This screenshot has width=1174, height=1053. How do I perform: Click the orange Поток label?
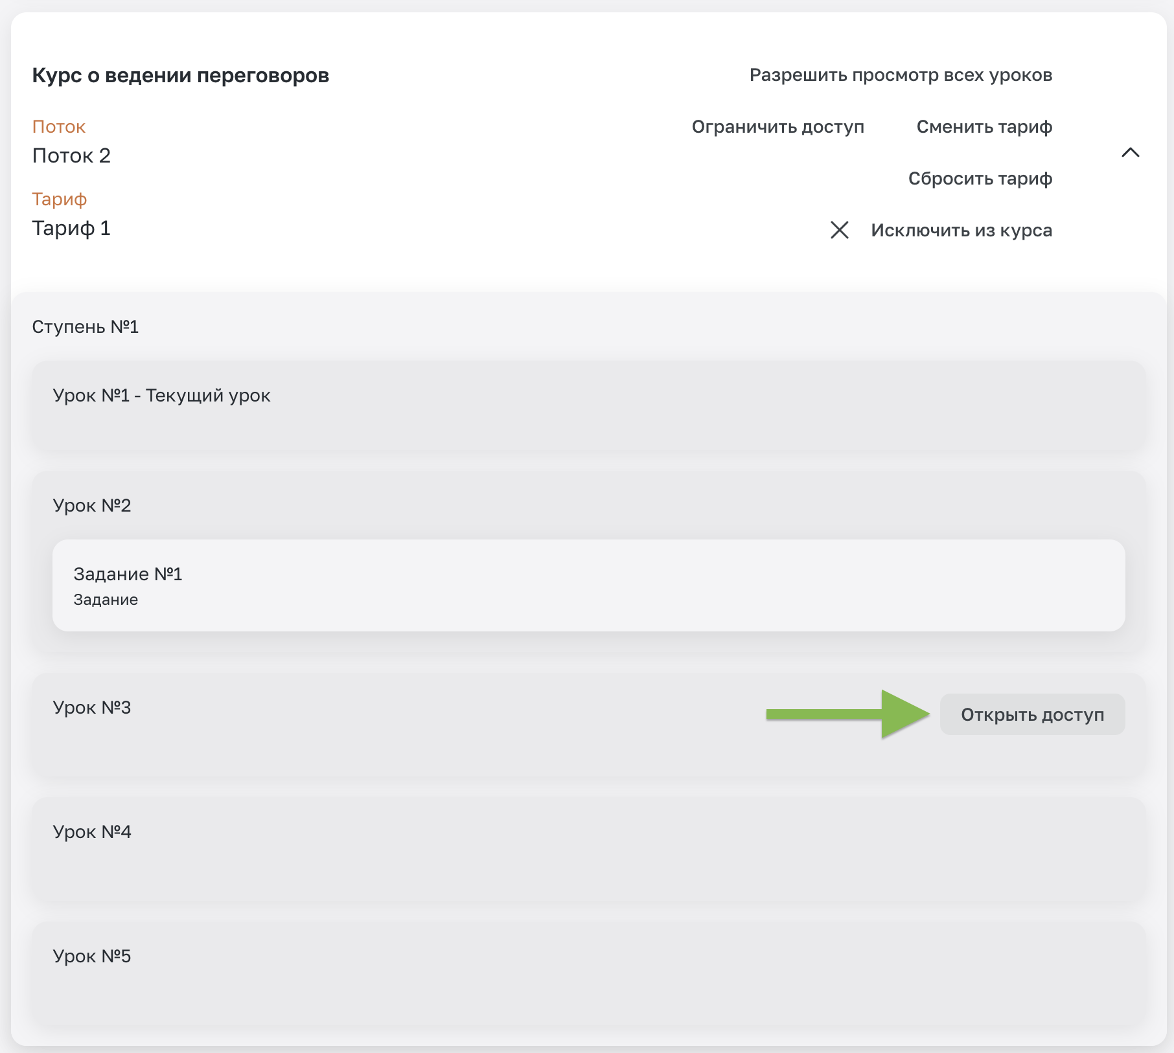(59, 126)
